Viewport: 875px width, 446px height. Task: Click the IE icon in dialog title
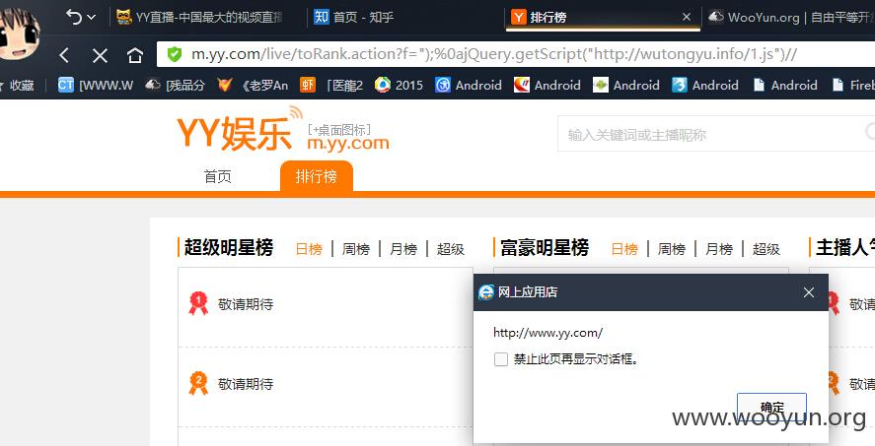pyautogui.click(x=486, y=292)
